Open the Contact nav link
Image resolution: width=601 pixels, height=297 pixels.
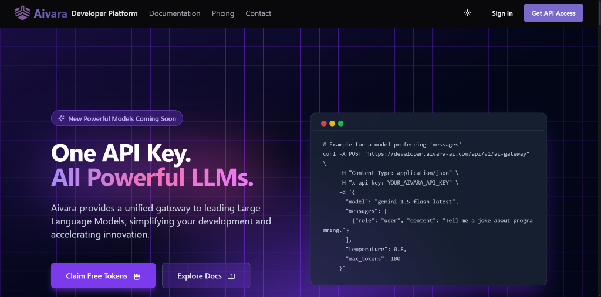tap(258, 13)
